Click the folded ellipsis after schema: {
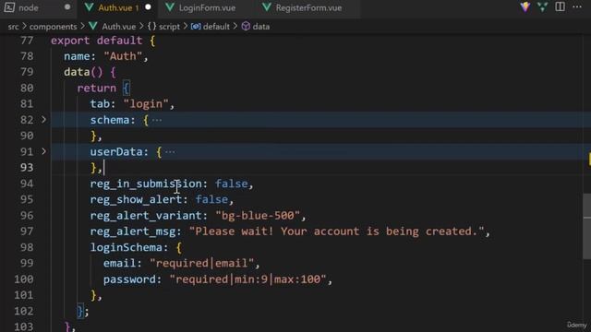The height and width of the screenshot is (332, 591). pyautogui.click(x=157, y=121)
